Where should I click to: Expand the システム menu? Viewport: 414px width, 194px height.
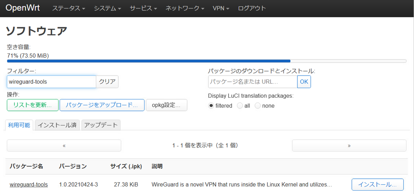tap(108, 8)
